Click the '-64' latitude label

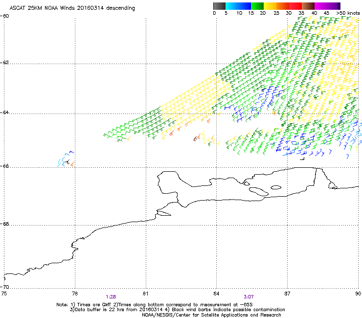click(4, 112)
